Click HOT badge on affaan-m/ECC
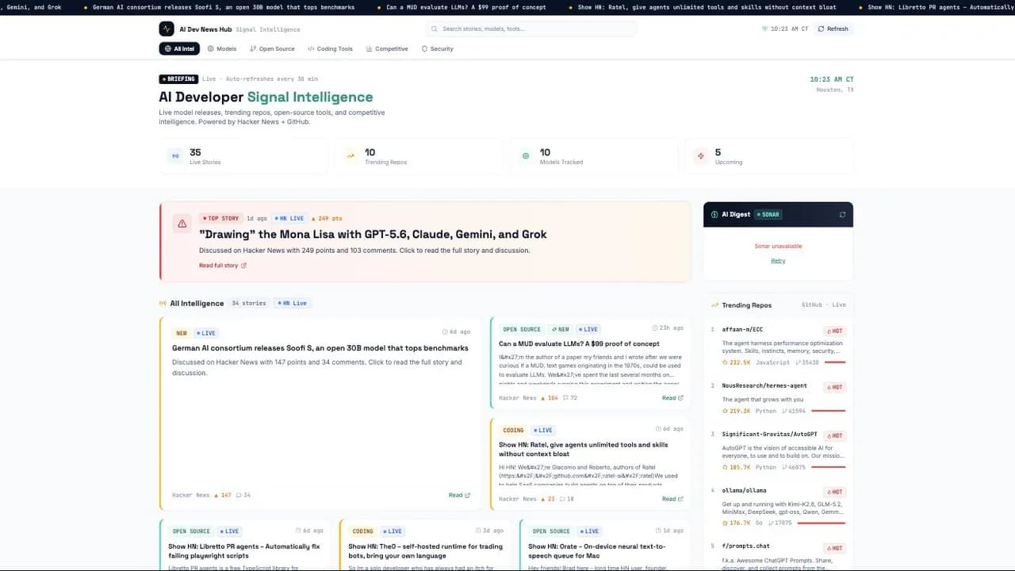Viewport: 1015px width, 571px height. [x=834, y=331]
